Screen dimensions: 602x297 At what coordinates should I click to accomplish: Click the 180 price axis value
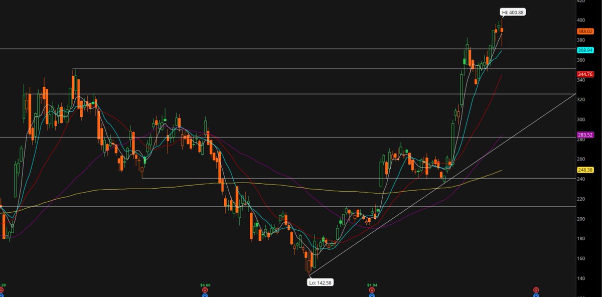point(581,239)
